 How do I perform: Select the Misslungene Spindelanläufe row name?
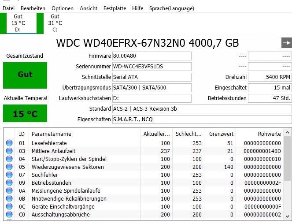[x=66, y=191]
